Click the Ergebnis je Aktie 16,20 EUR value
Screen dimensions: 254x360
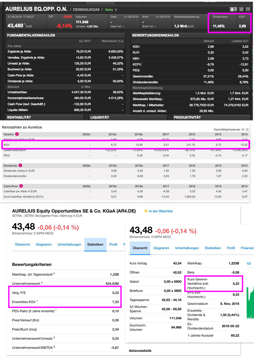coord(83,52)
